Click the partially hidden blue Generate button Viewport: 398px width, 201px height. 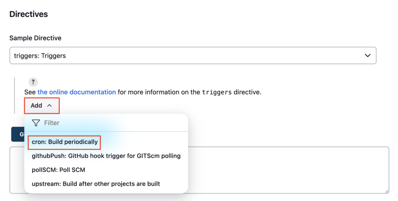[x=18, y=134]
